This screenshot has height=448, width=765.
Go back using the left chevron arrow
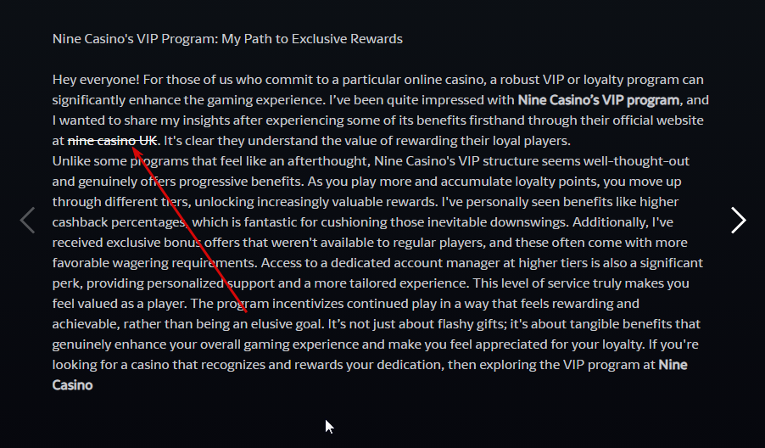point(27,221)
